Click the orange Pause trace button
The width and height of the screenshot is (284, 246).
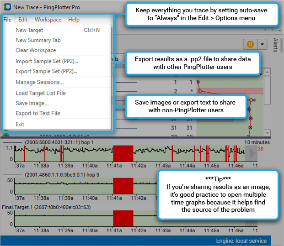[x=250, y=44]
